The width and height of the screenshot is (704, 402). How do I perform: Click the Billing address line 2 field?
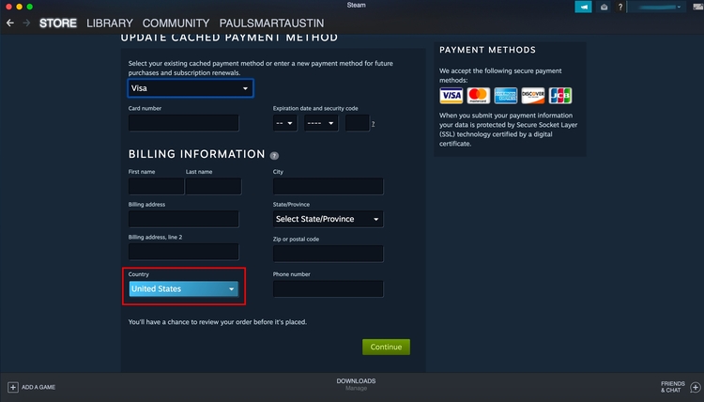tap(184, 252)
